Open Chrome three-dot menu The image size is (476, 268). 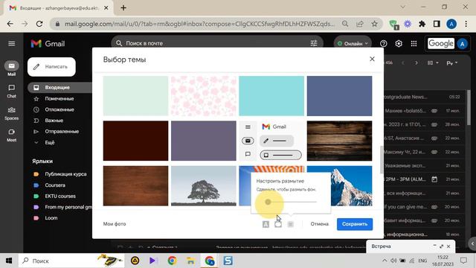pos(466,24)
